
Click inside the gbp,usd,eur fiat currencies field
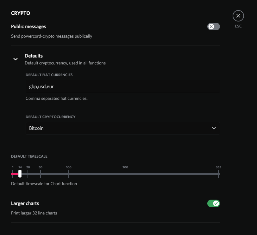pyautogui.click(x=122, y=86)
